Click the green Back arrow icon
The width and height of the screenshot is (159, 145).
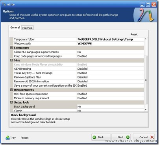point(94,137)
